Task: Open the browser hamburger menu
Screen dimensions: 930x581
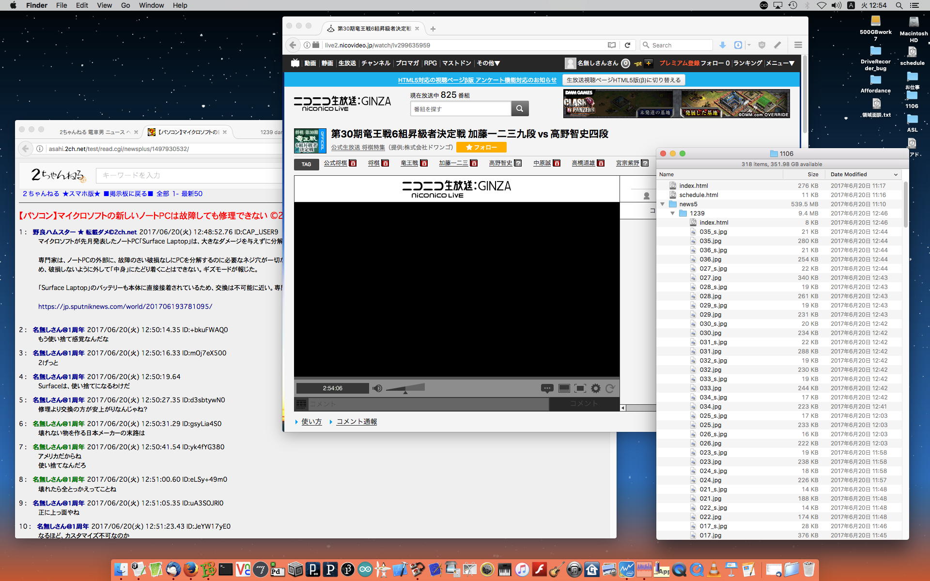Action: coord(798,45)
